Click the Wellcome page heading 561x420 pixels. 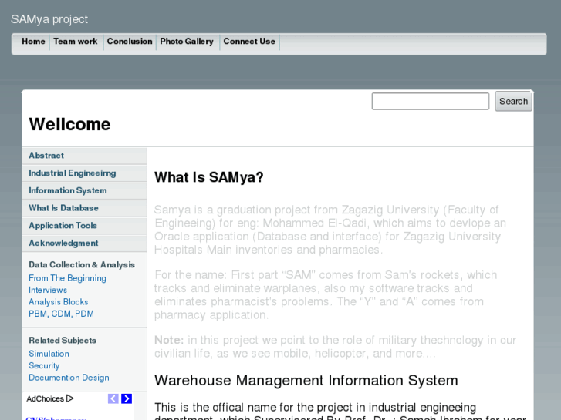pyautogui.click(x=69, y=124)
